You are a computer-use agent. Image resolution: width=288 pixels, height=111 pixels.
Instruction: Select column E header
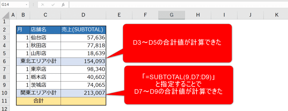coord(119,15)
